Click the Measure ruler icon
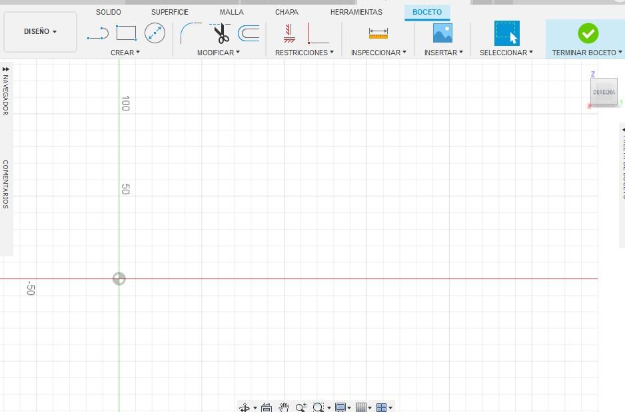 [378, 33]
